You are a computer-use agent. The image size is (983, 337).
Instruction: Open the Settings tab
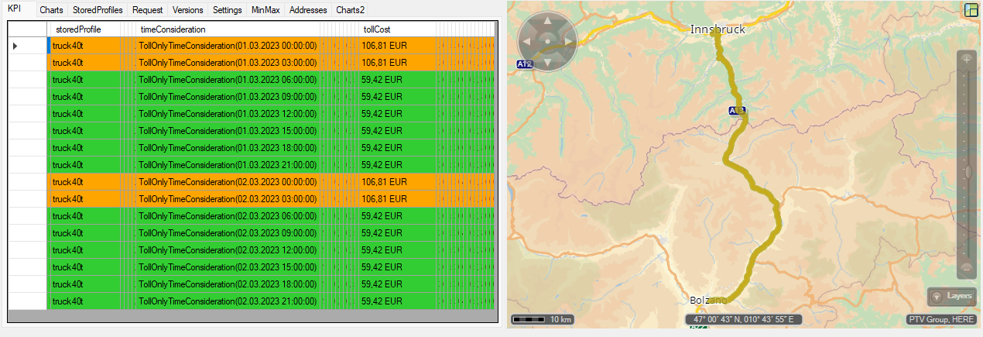pyautogui.click(x=227, y=10)
